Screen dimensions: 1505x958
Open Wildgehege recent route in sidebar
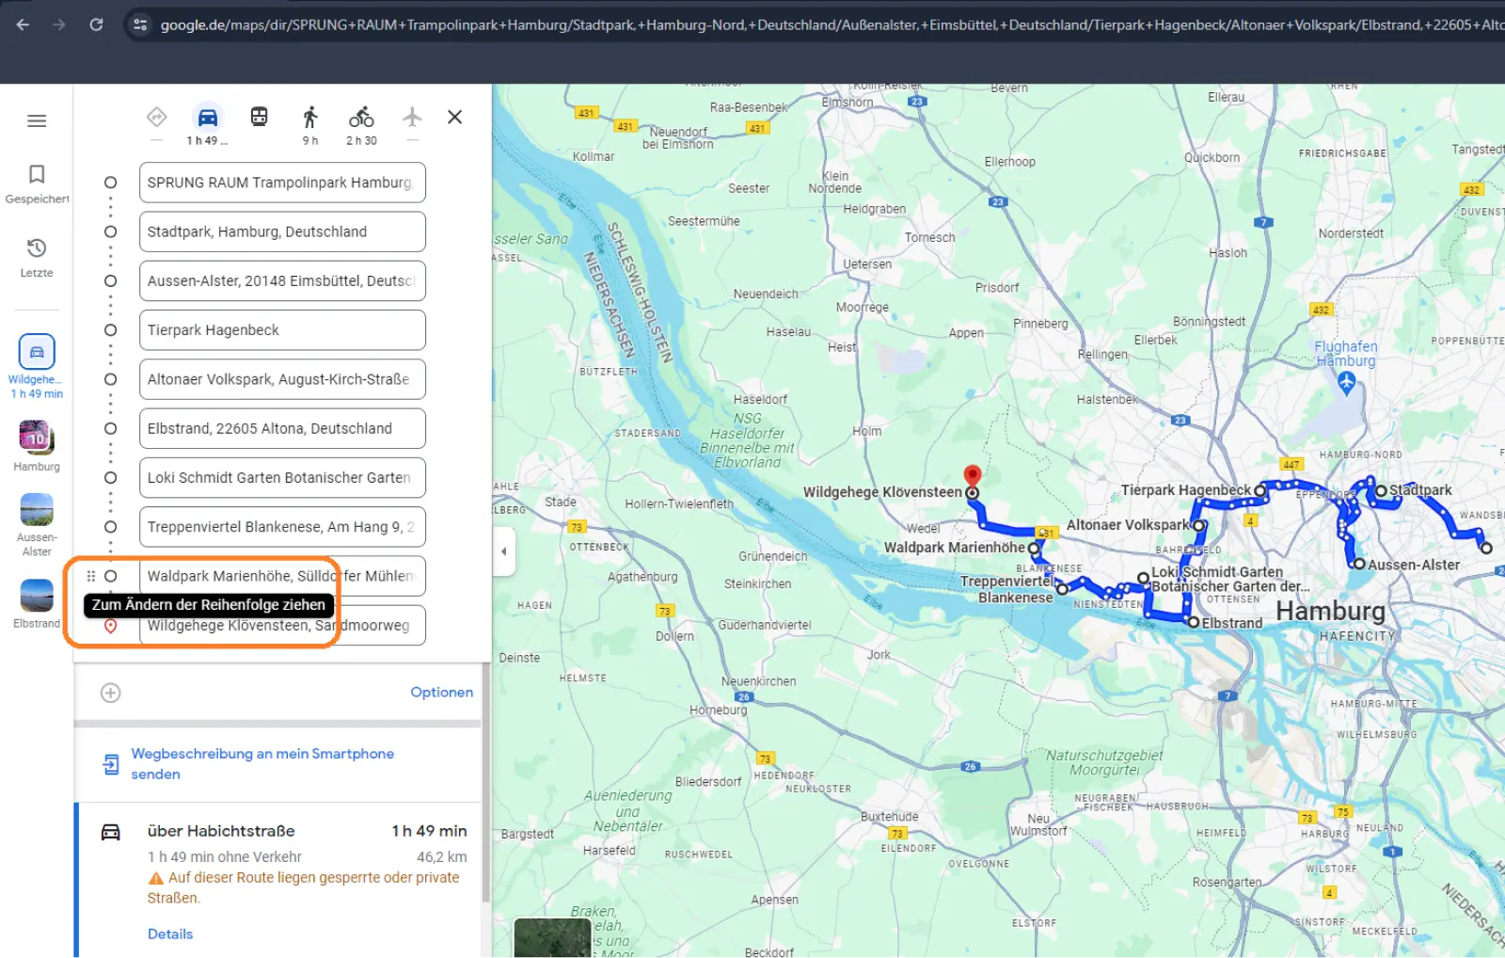tap(37, 366)
